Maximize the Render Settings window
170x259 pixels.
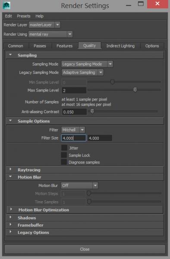[x=141, y=4]
